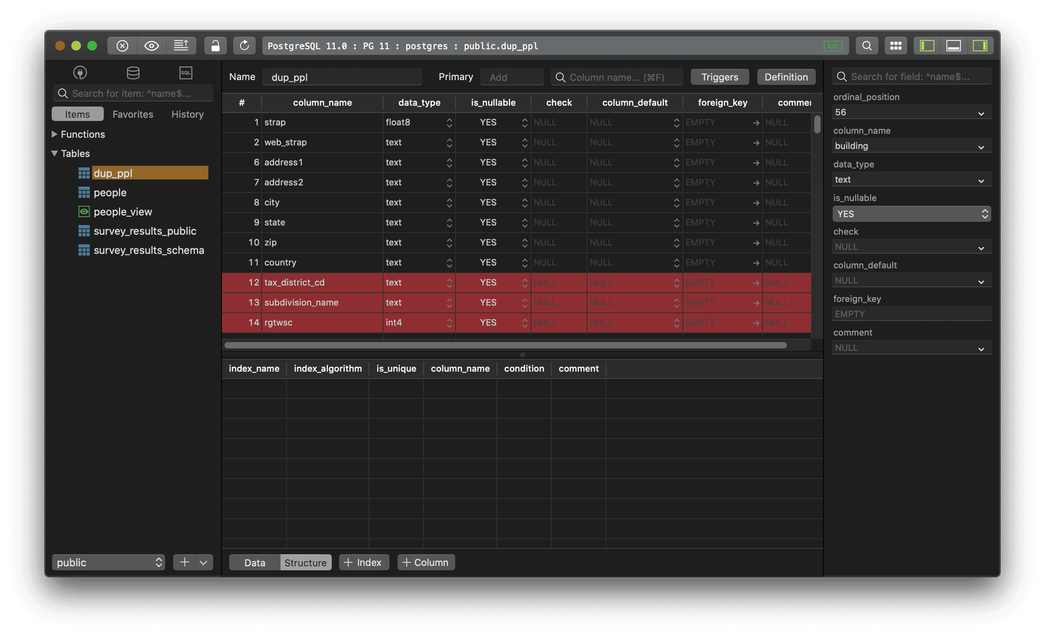Open the public schema dropdown
1045x636 pixels.
108,562
